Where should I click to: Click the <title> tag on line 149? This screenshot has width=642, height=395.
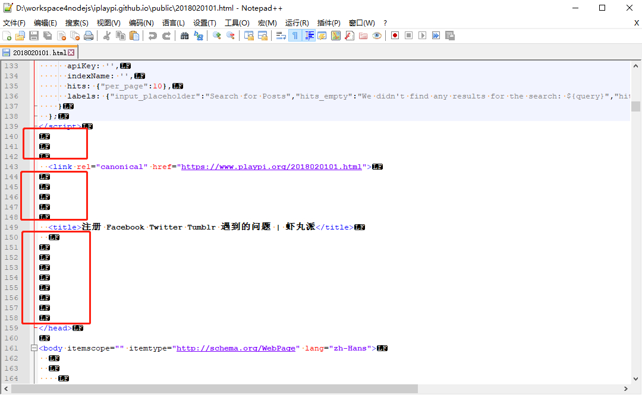point(65,227)
